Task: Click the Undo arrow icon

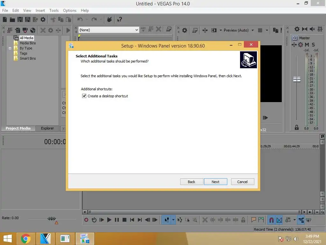Action: [80, 19]
